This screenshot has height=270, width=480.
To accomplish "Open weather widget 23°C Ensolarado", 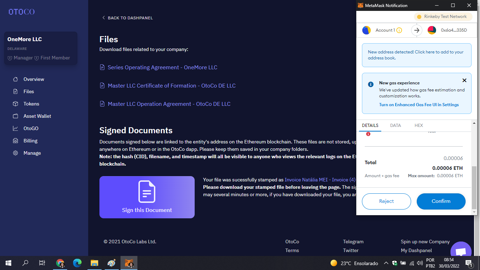I will [354, 263].
